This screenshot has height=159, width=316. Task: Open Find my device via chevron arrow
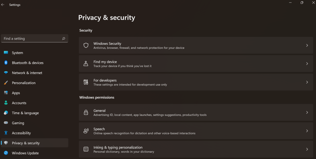click(x=307, y=64)
